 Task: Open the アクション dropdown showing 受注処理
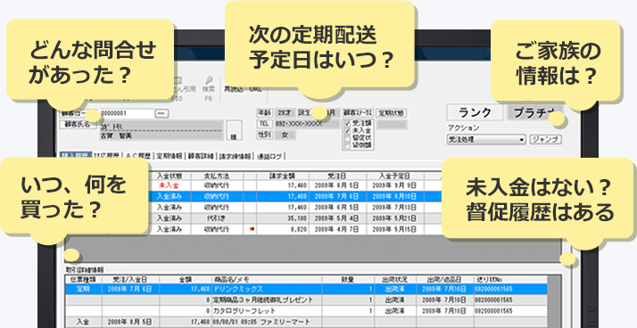click(486, 140)
